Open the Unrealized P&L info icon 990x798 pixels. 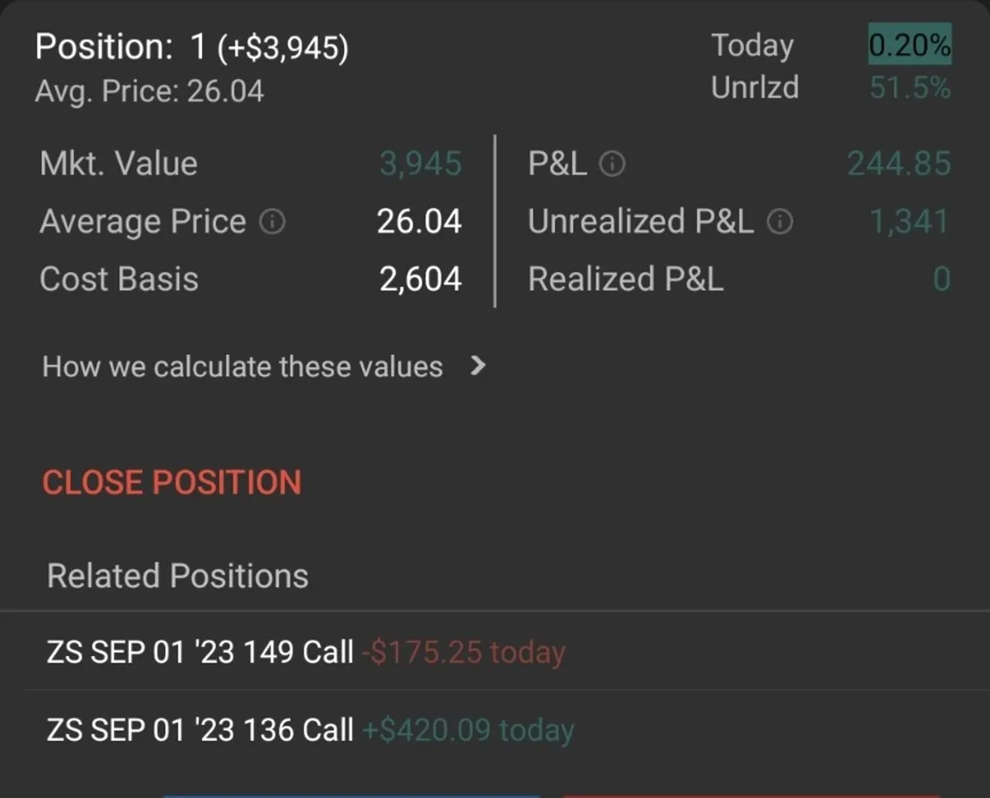[780, 222]
